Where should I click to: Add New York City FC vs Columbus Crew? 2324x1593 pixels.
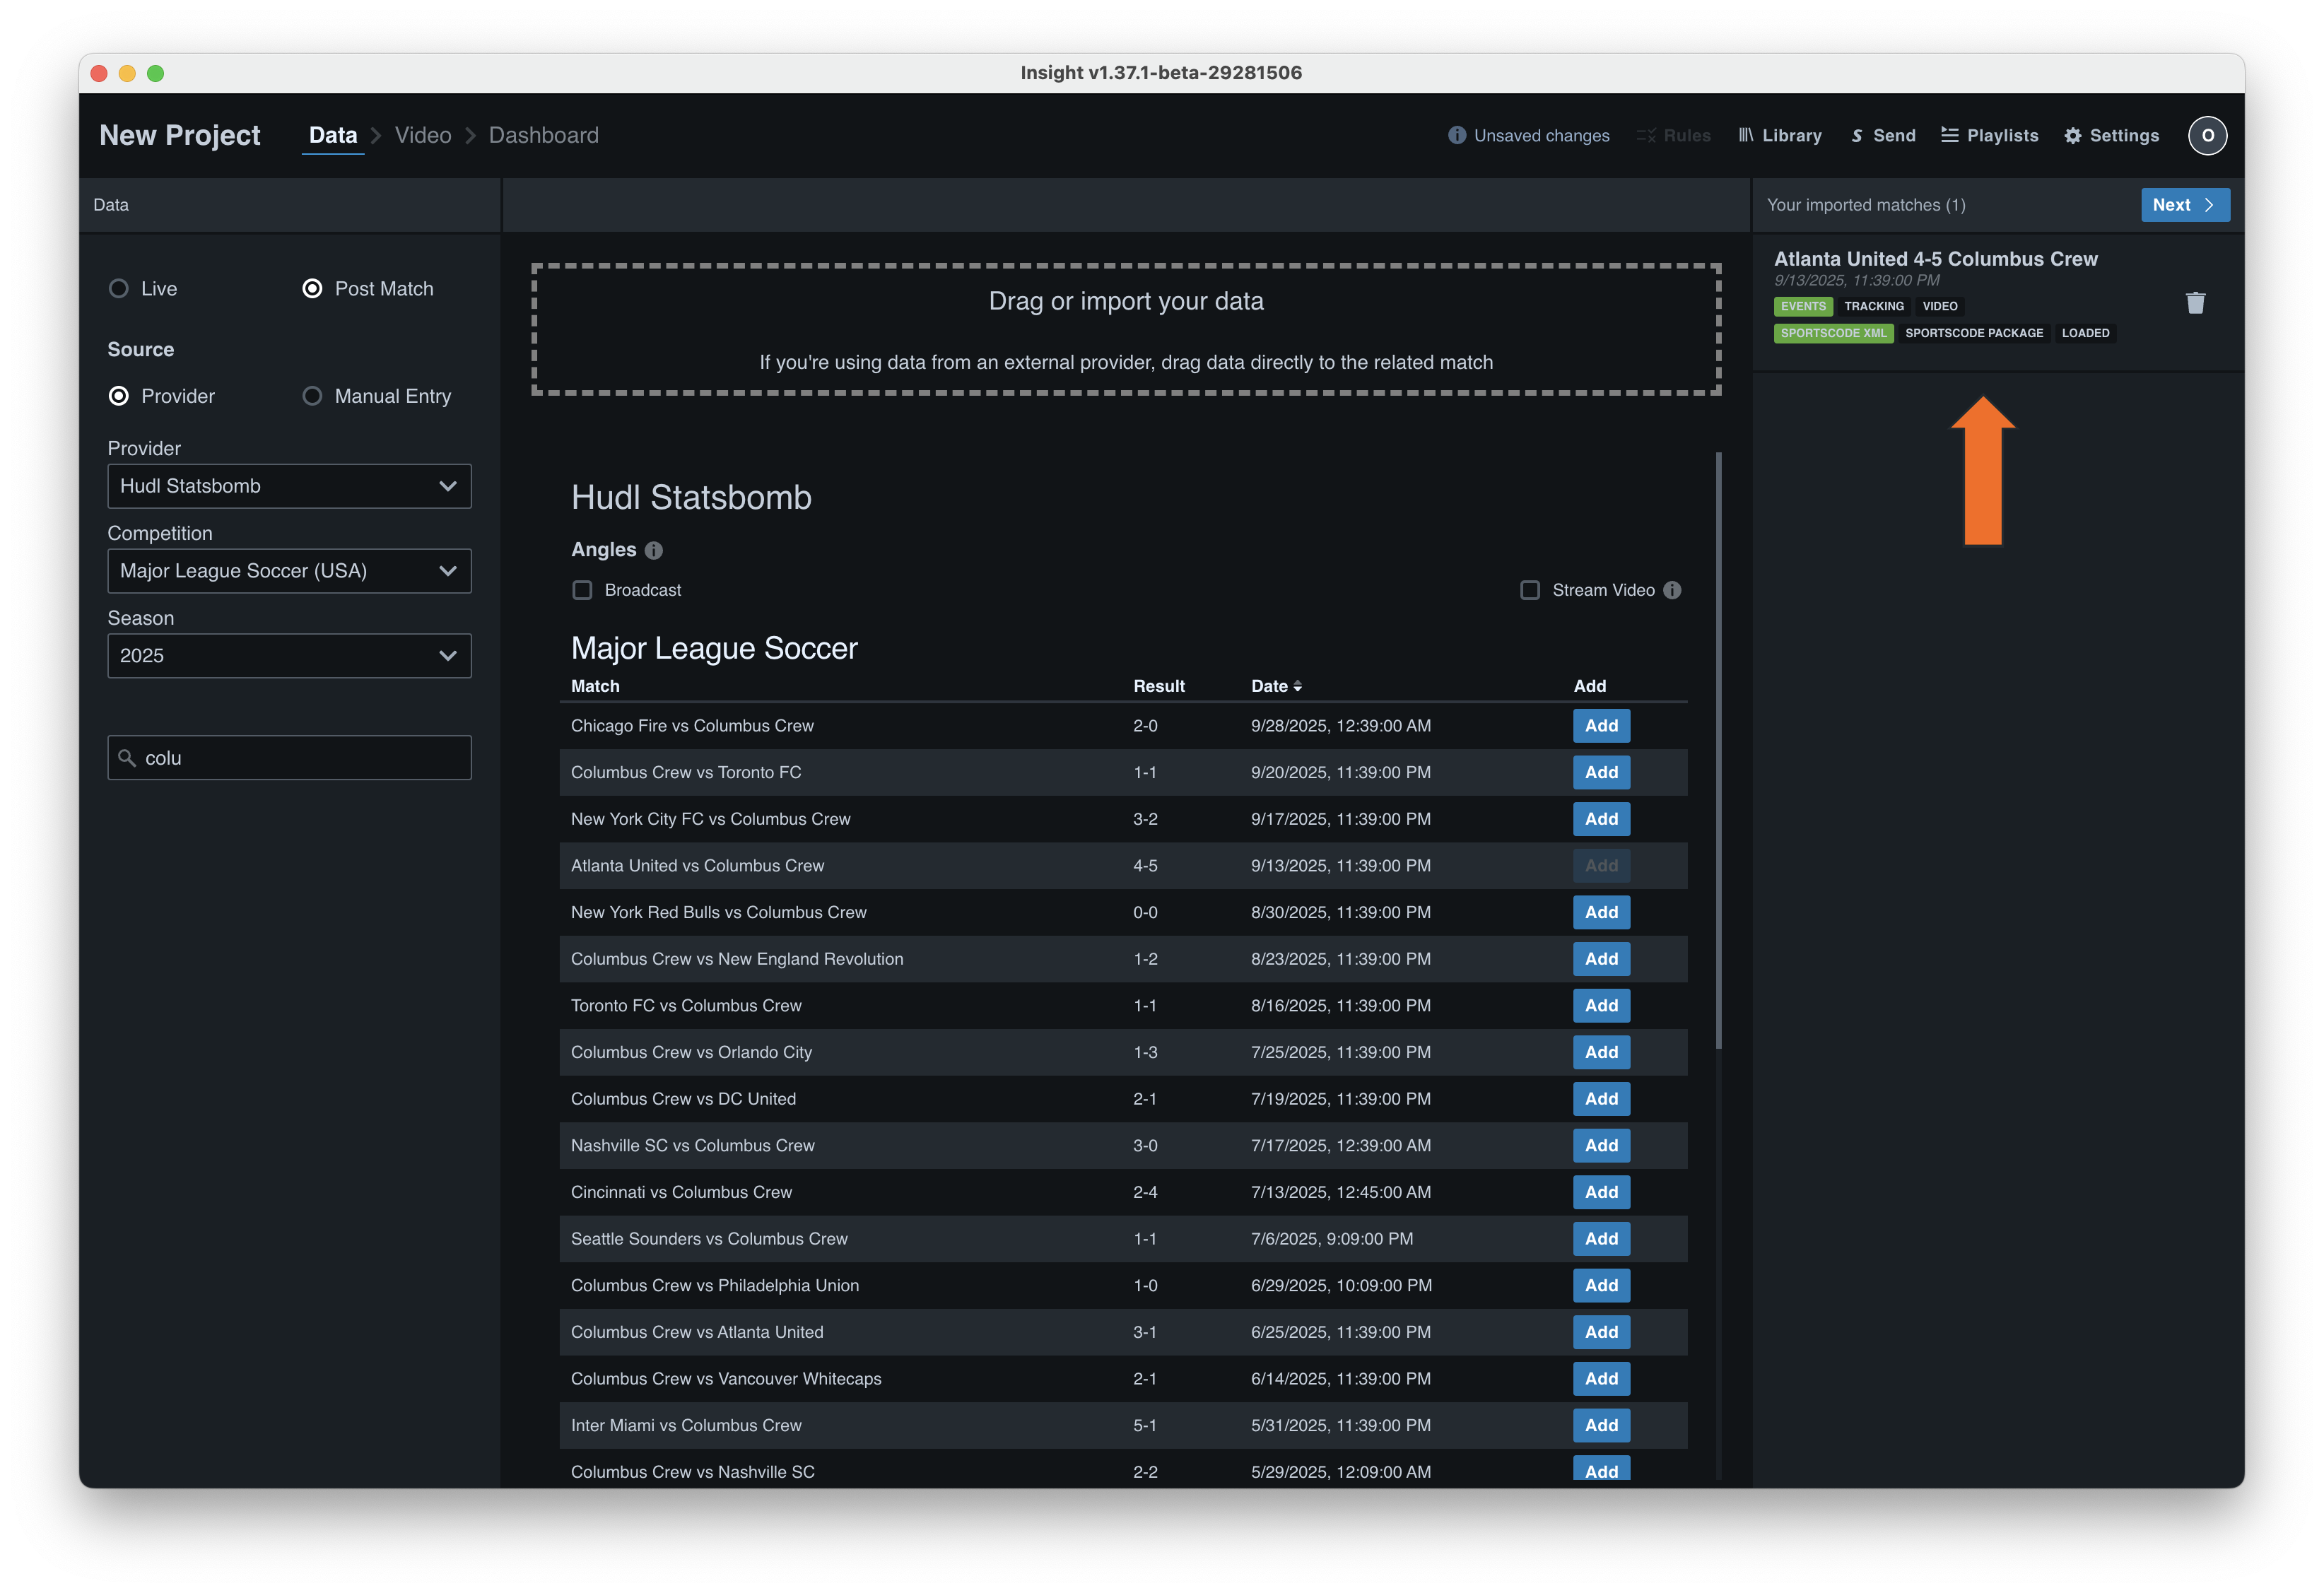pyautogui.click(x=1601, y=819)
